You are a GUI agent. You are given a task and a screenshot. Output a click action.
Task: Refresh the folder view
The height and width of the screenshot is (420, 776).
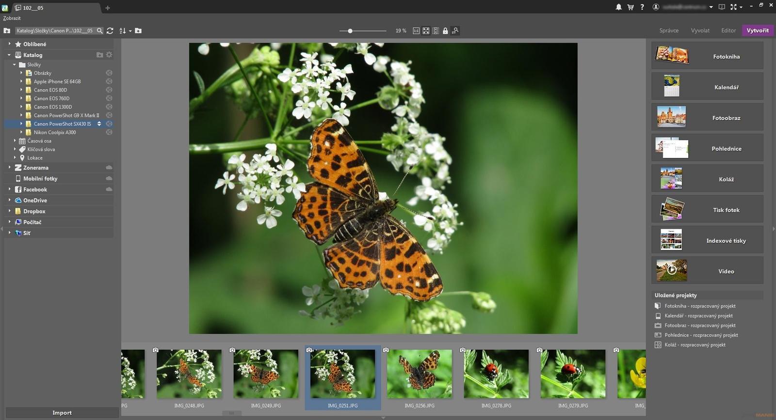tap(110, 31)
